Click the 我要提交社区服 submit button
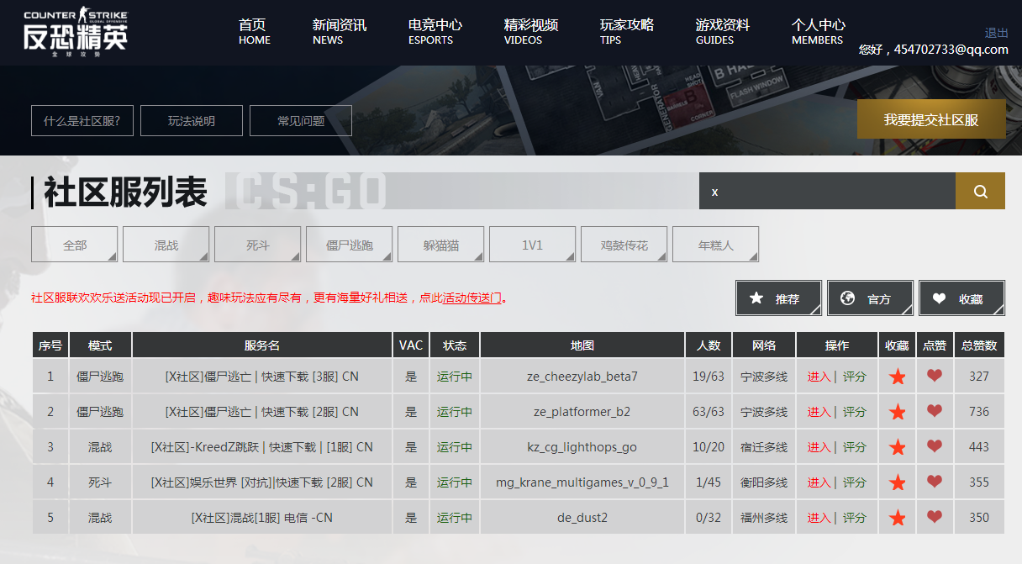Image resolution: width=1022 pixels, height=564 pixels. [930, 119]
